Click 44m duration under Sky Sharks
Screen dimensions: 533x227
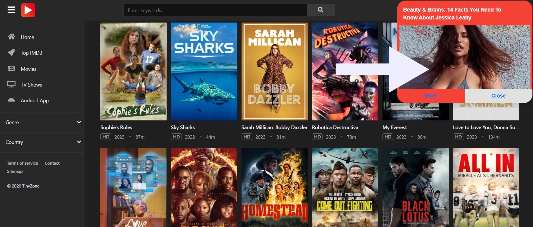[x=210, y=137]
